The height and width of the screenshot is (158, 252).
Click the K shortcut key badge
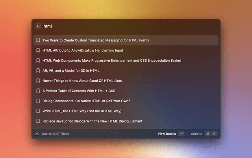[215, 134]
